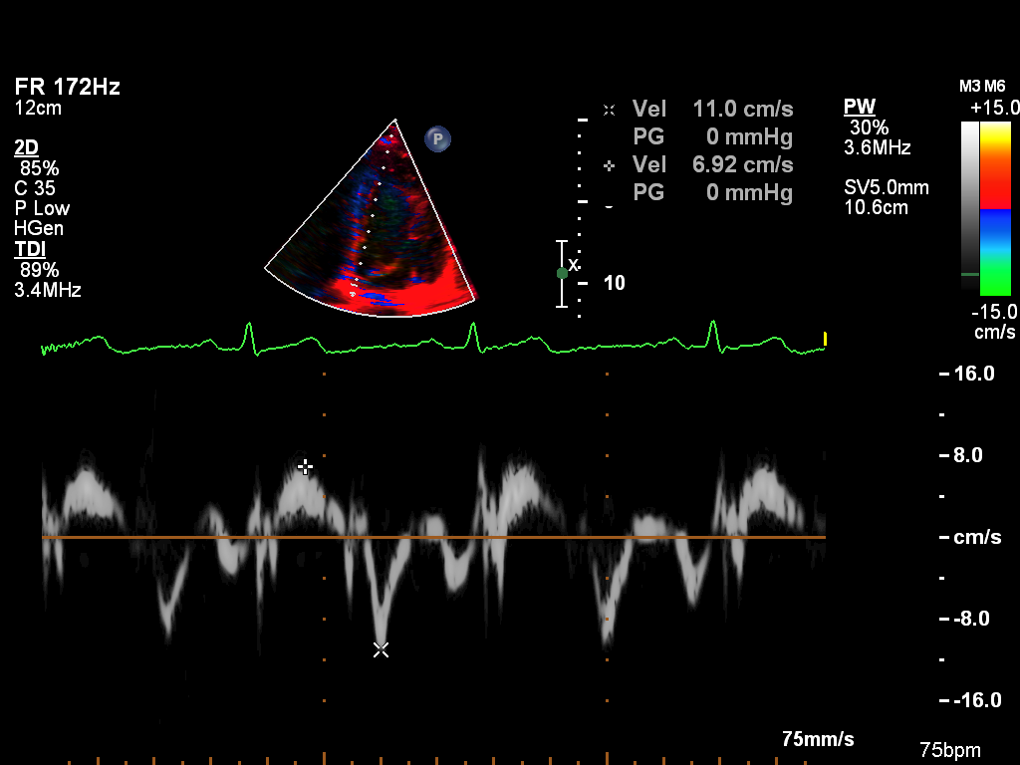Click the blue P probe orientation icon
The width and height of the screenshot is (1020, 765).
437,138
